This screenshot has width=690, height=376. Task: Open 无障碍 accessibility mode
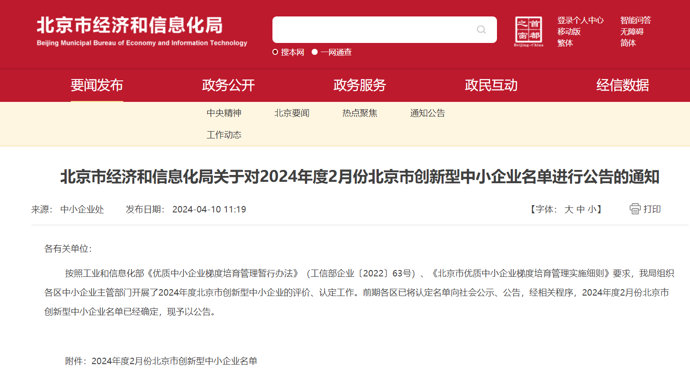[632, 32]
